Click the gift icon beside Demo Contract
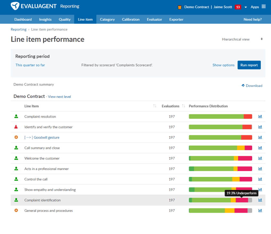Screen dimensions: 271x234 [180, 7]
